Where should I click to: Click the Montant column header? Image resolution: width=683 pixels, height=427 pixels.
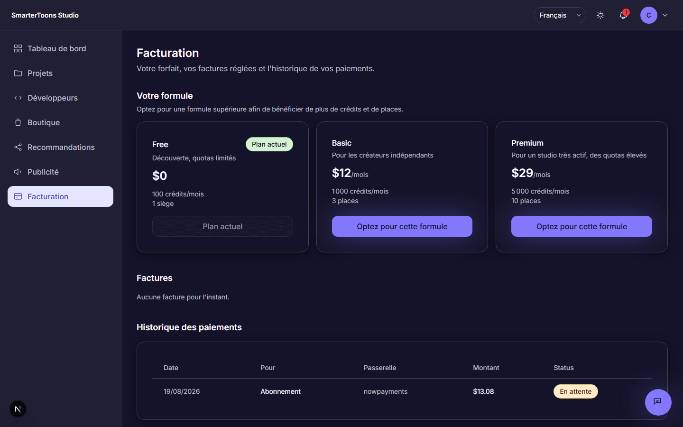[486, 368]
